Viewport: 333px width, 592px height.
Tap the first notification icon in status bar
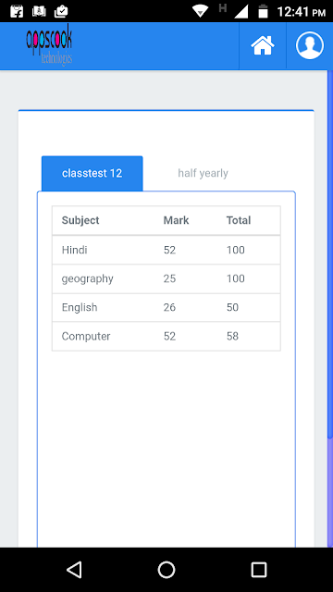[17, 11]
